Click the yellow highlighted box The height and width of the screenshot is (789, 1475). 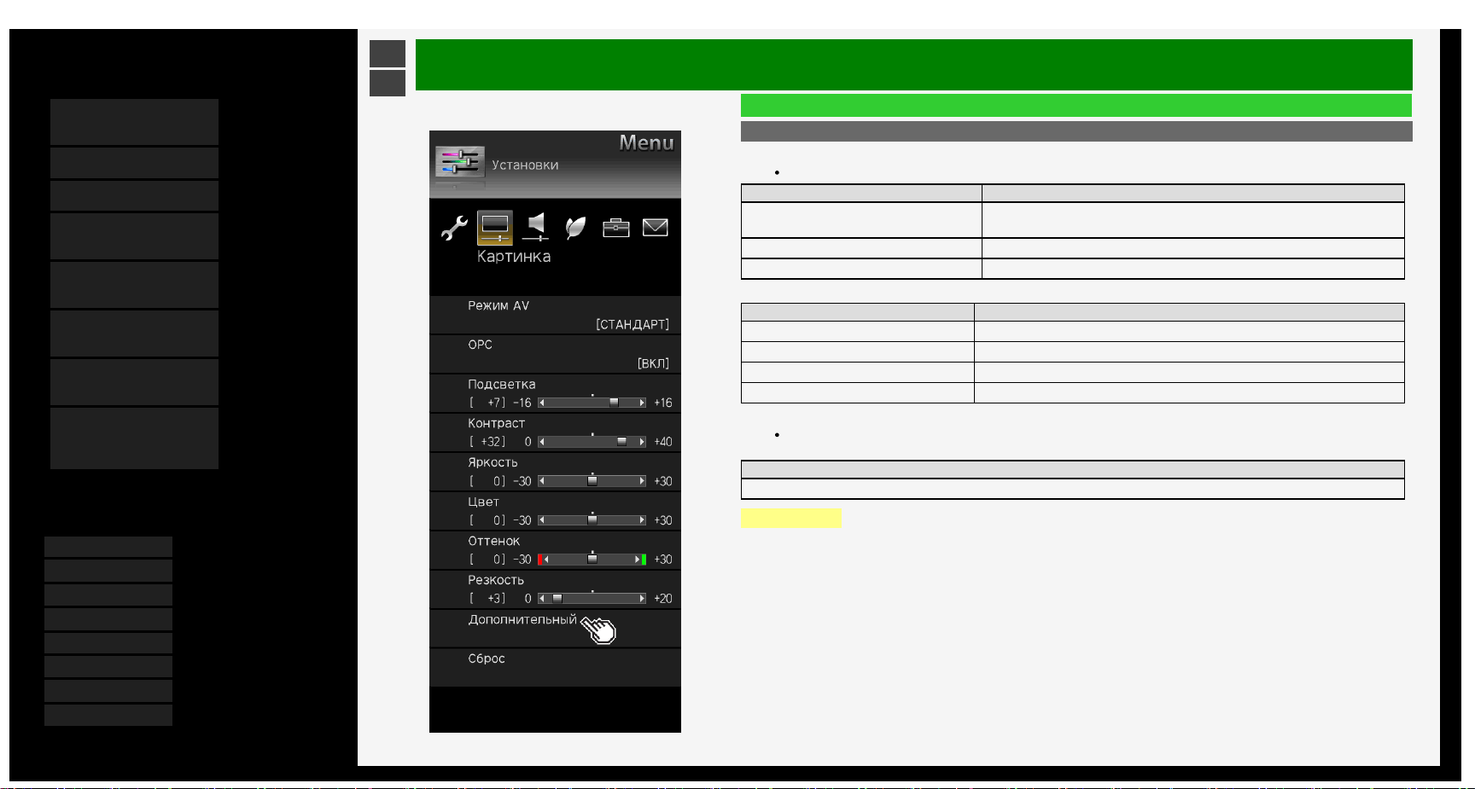[x=791, y=519]
